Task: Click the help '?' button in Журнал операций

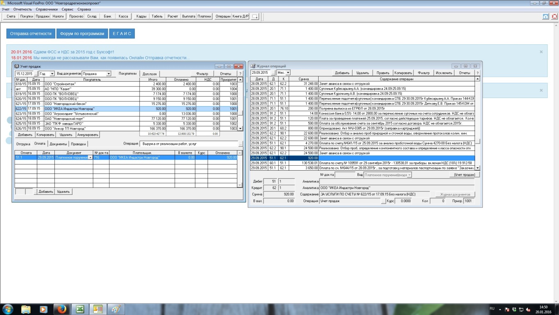Action: click(x=477, y=73)
